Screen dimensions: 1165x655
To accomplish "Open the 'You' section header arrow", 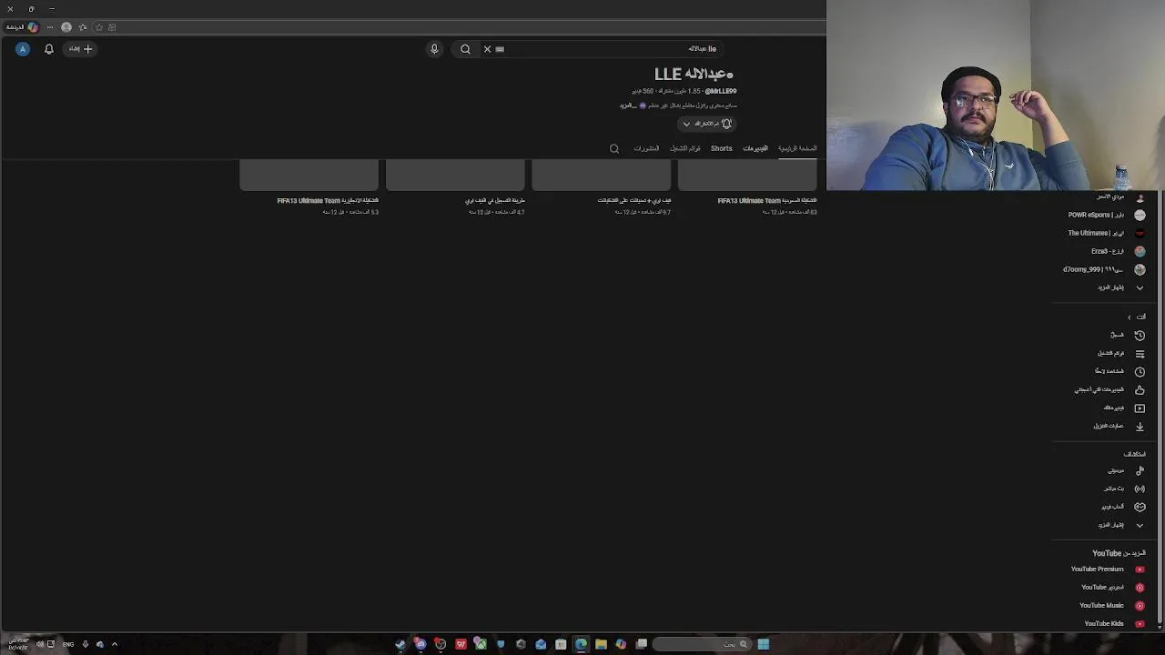I will click(x=1130, y=317).
